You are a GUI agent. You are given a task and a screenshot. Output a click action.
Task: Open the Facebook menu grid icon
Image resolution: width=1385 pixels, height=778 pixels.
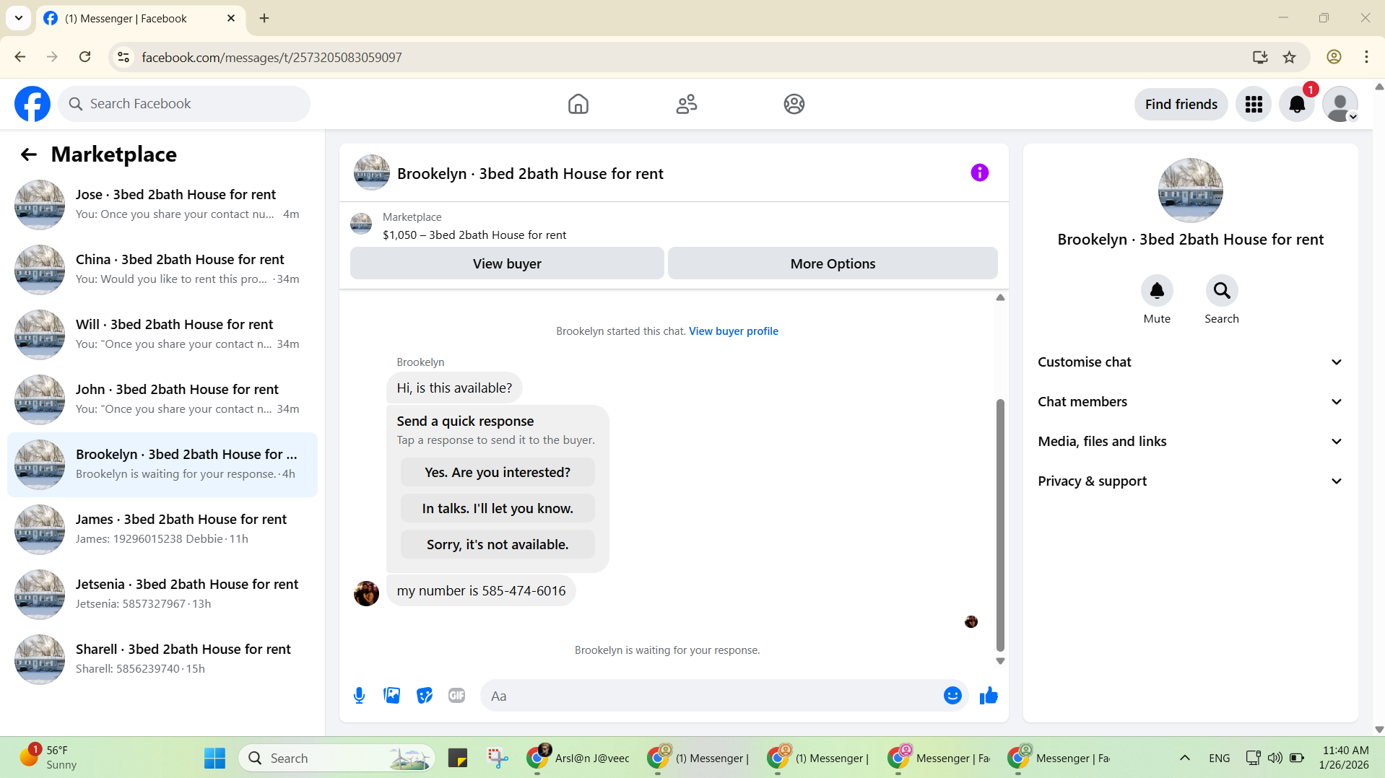pos(1254,104)
